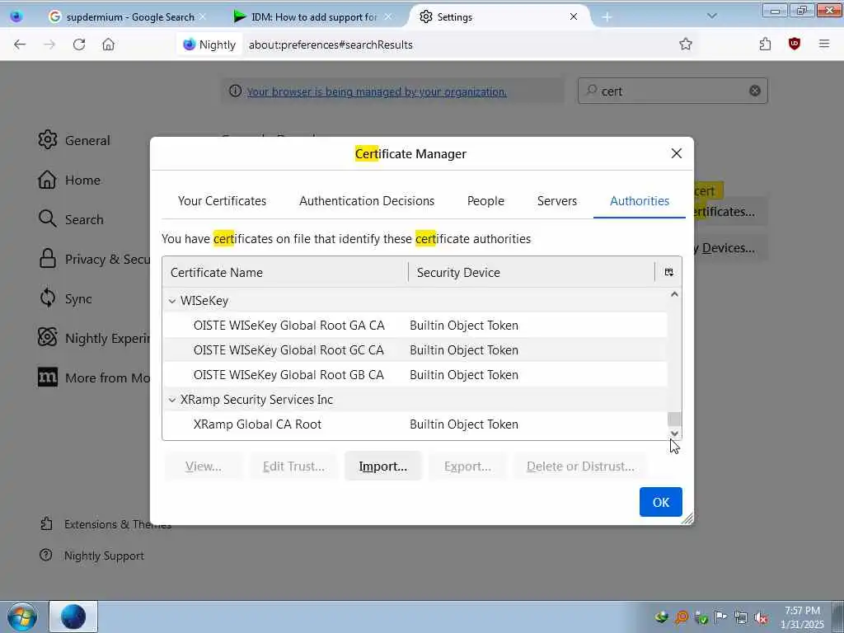This screenshot has width=844, height=633.
Task: Select the XRamp Global CA Root row
Action: 415,424
